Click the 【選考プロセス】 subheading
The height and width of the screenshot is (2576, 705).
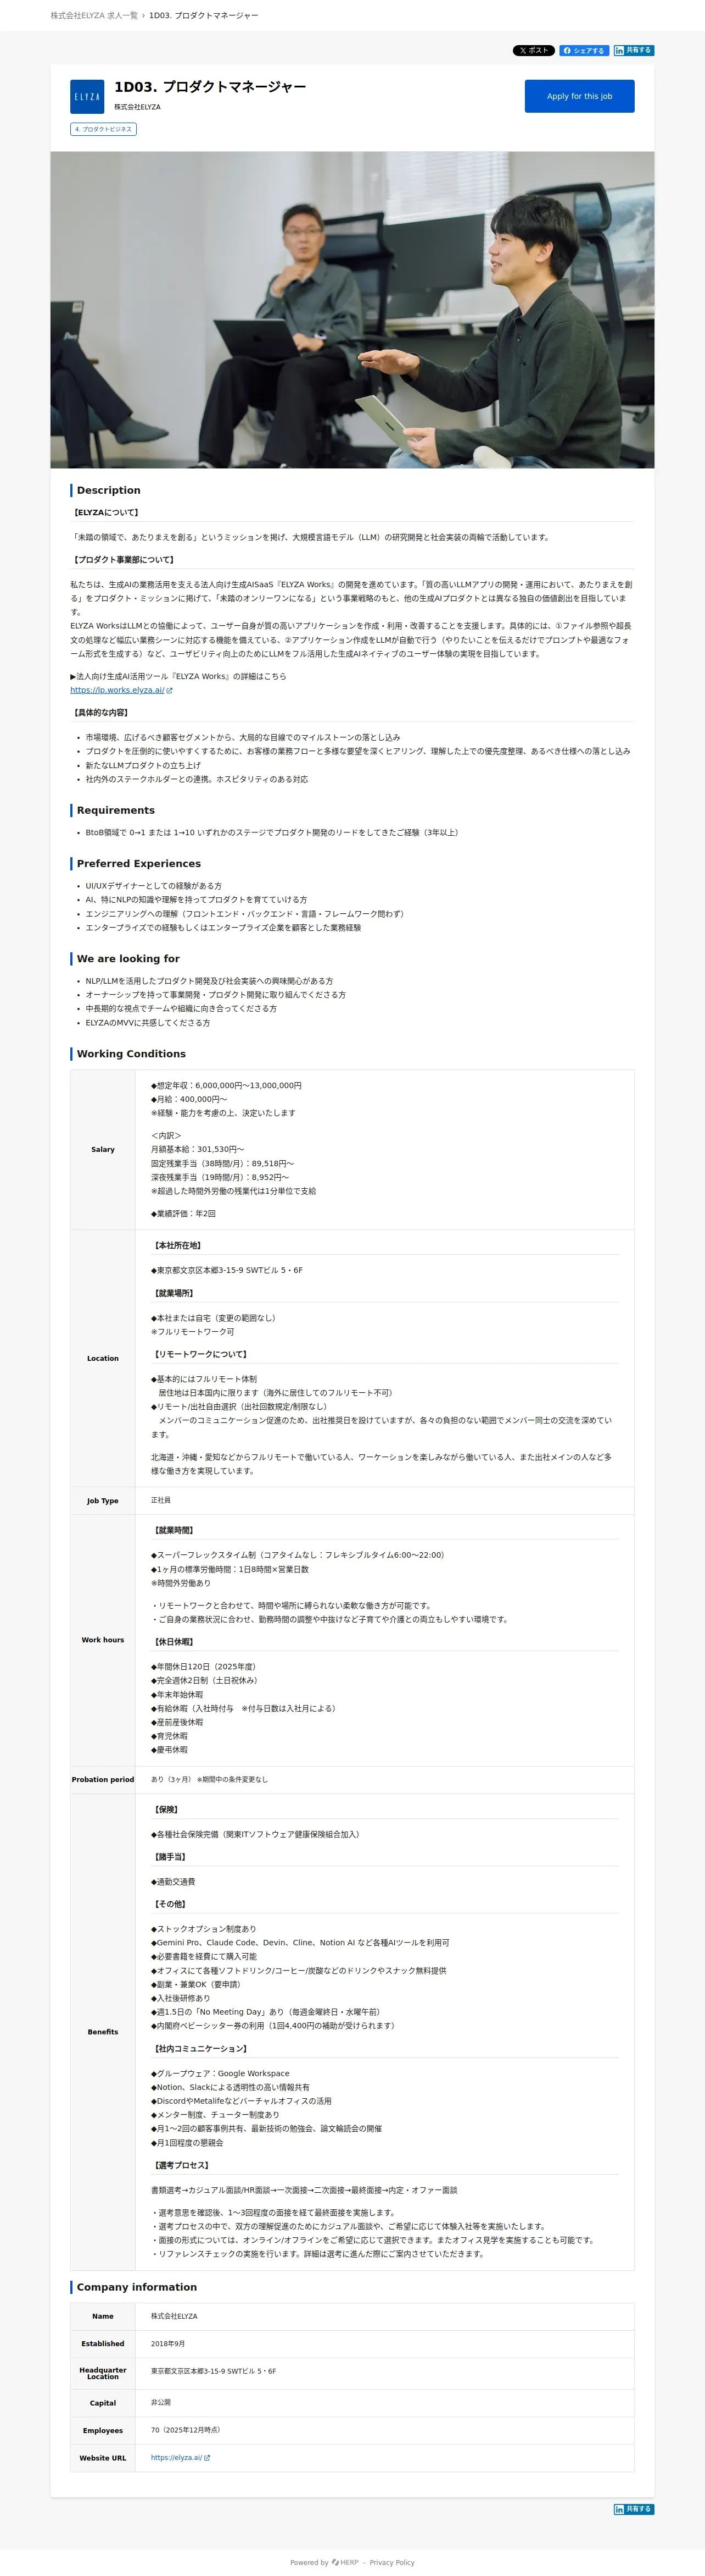[x=182, y=2165]
